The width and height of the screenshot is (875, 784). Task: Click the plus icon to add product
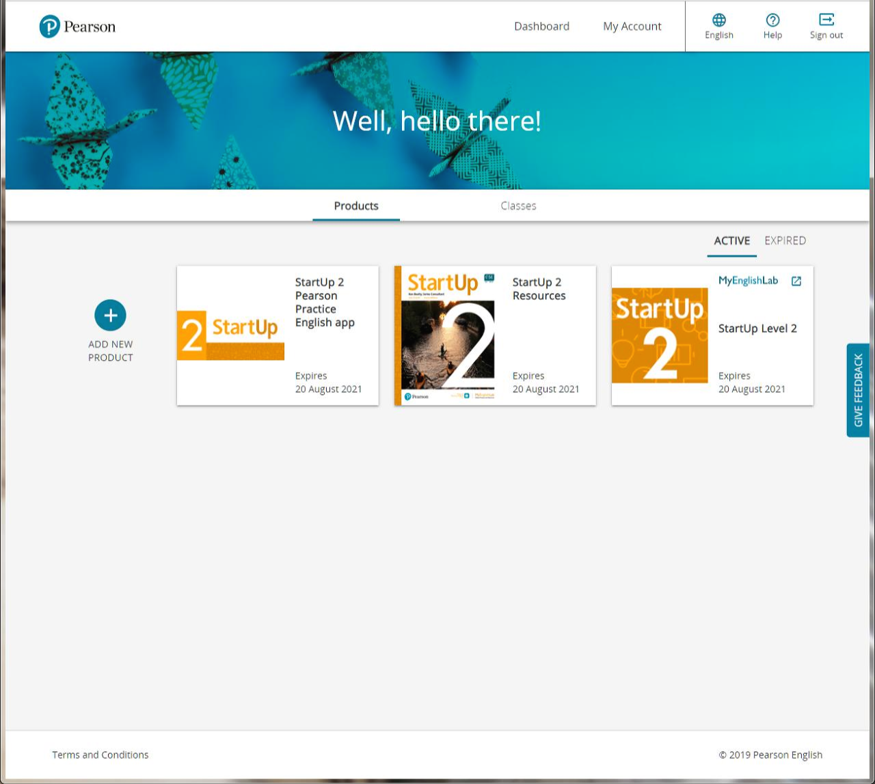[111, 316]
